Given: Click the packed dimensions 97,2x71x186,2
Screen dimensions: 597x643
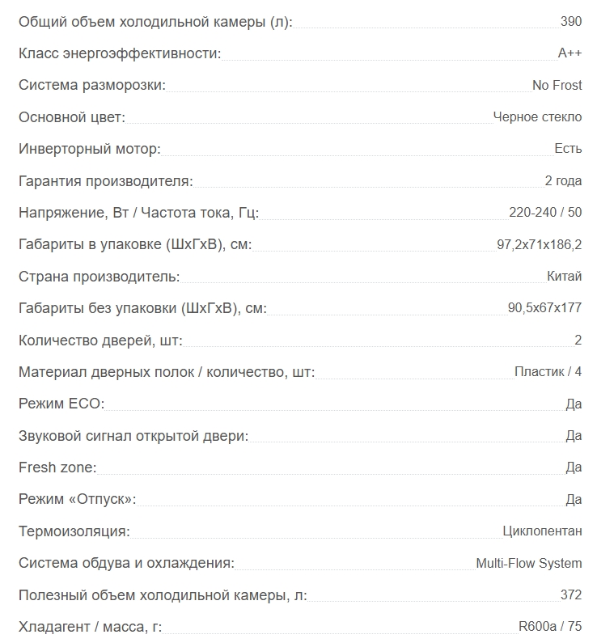Looking at the screenshot, I should click(540, 244).
